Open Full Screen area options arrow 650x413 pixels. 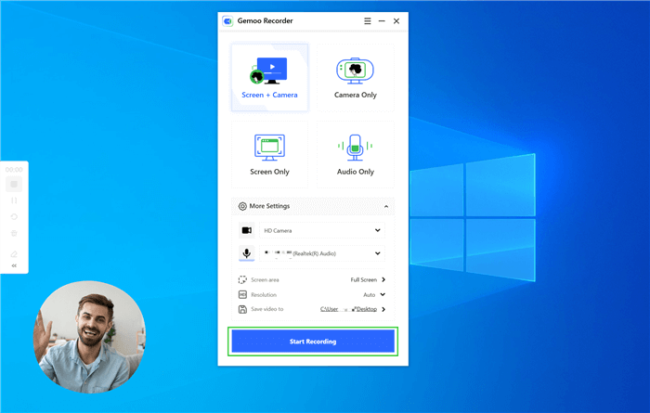click(x=383, y=279)
